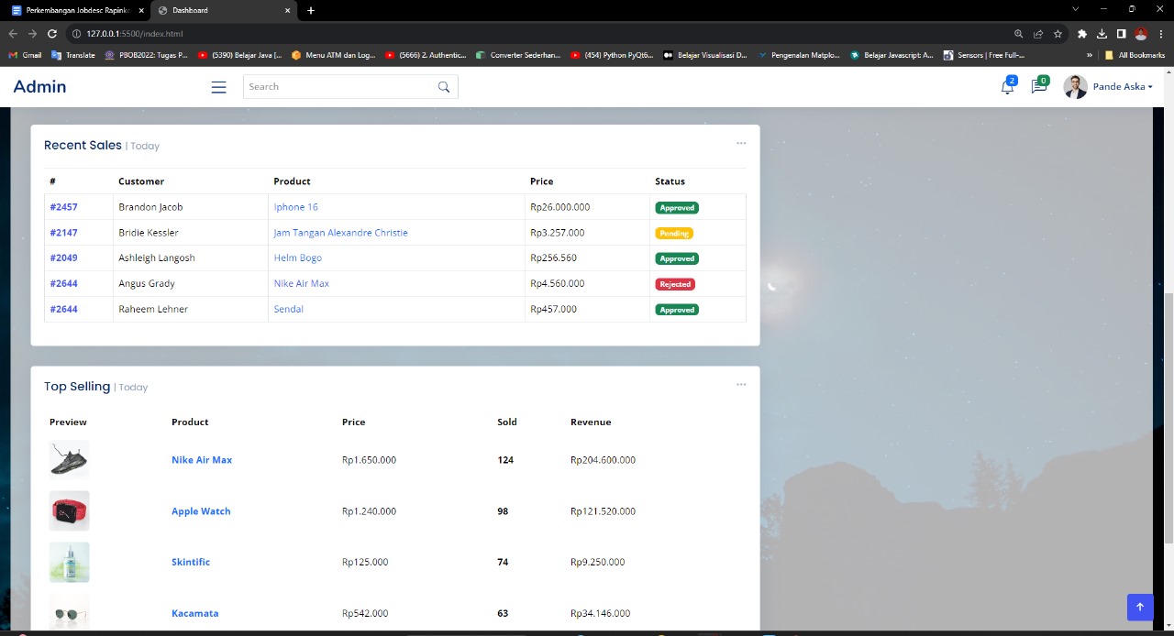The width and height of the screenshot is (1174, 636).
Task: Click the Apple Watch preview thumbnail
Action: [69, 510]
